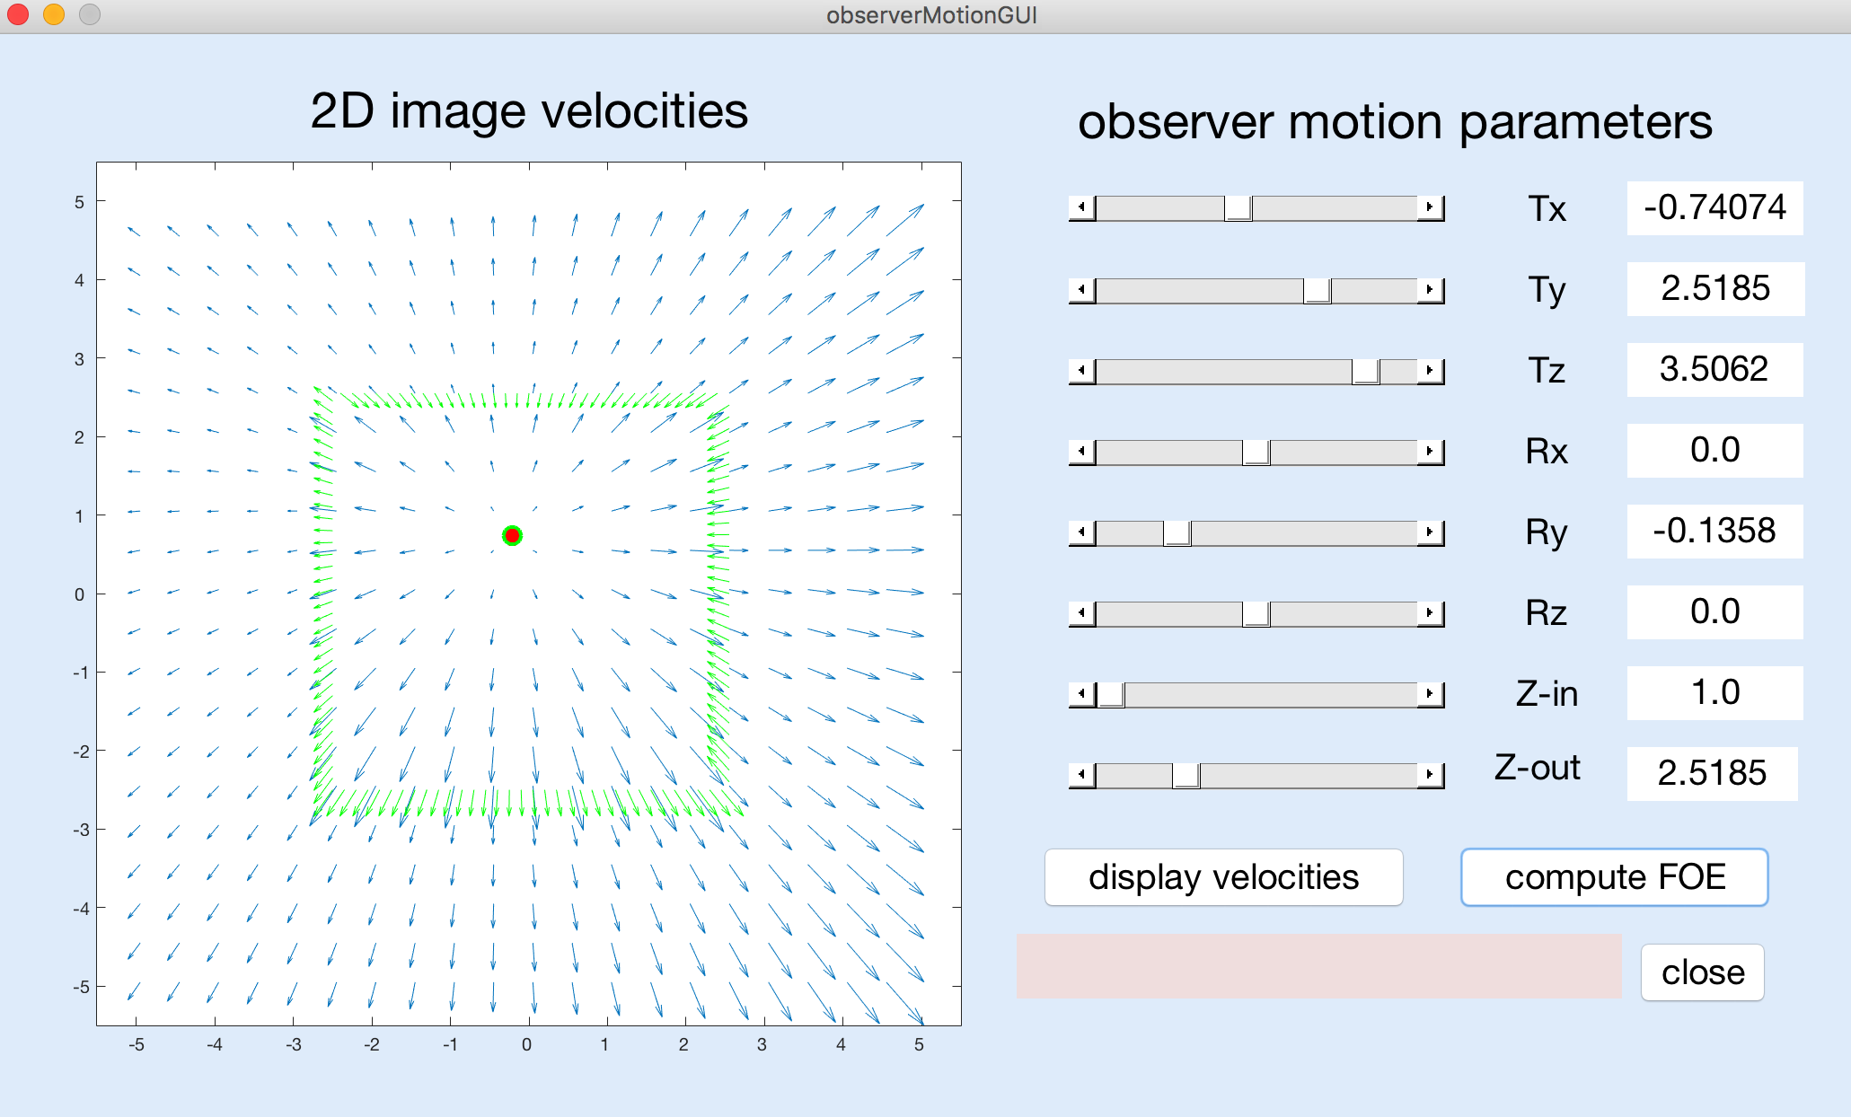Screen dimensions: 1851x1117
Task: Click the left arrow of Tz slider
Action: point(1081,370)
